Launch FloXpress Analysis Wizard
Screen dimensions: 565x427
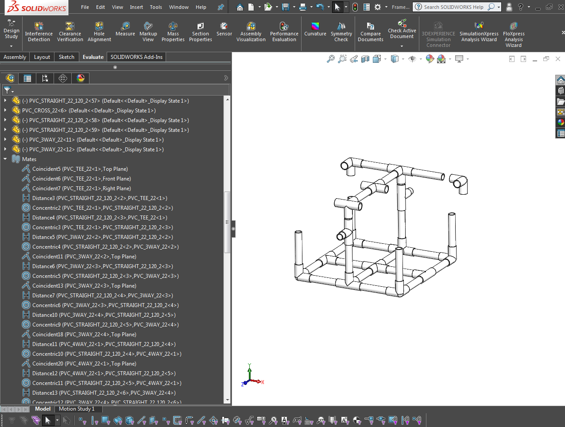click(514, 35)
